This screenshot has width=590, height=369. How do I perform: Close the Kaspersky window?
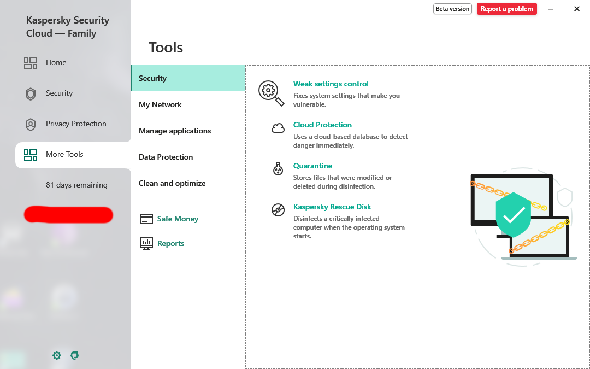point(576,9)
